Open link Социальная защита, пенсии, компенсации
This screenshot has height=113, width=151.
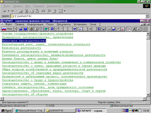click(34, 84)
